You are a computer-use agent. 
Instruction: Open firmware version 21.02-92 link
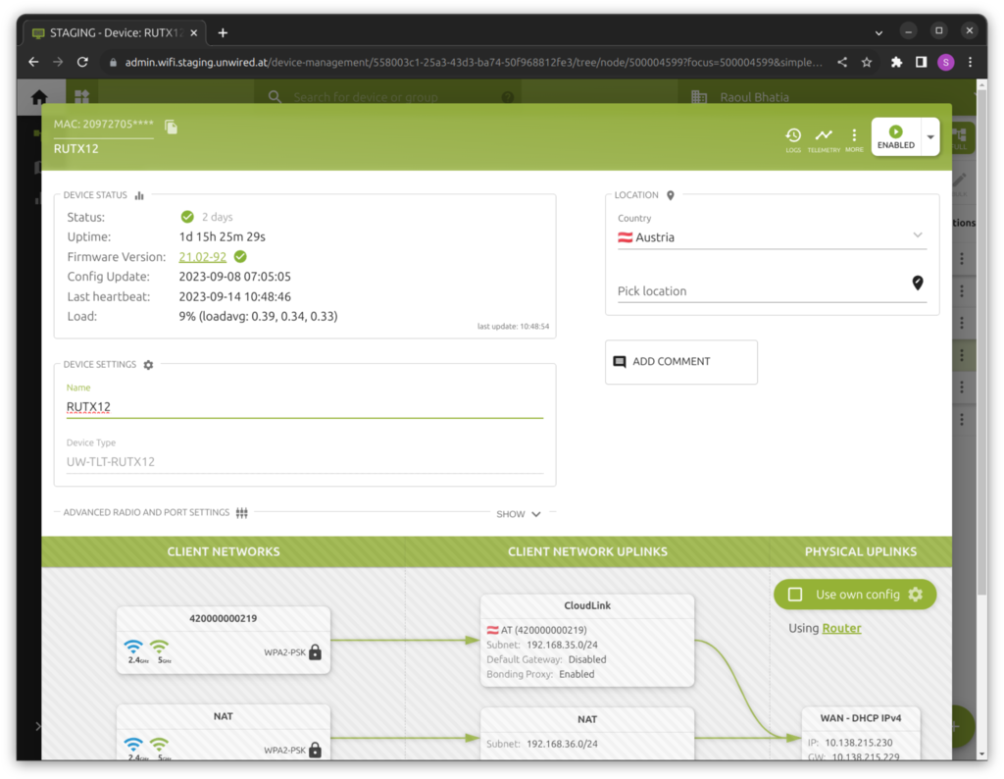[x=202, y=257]
